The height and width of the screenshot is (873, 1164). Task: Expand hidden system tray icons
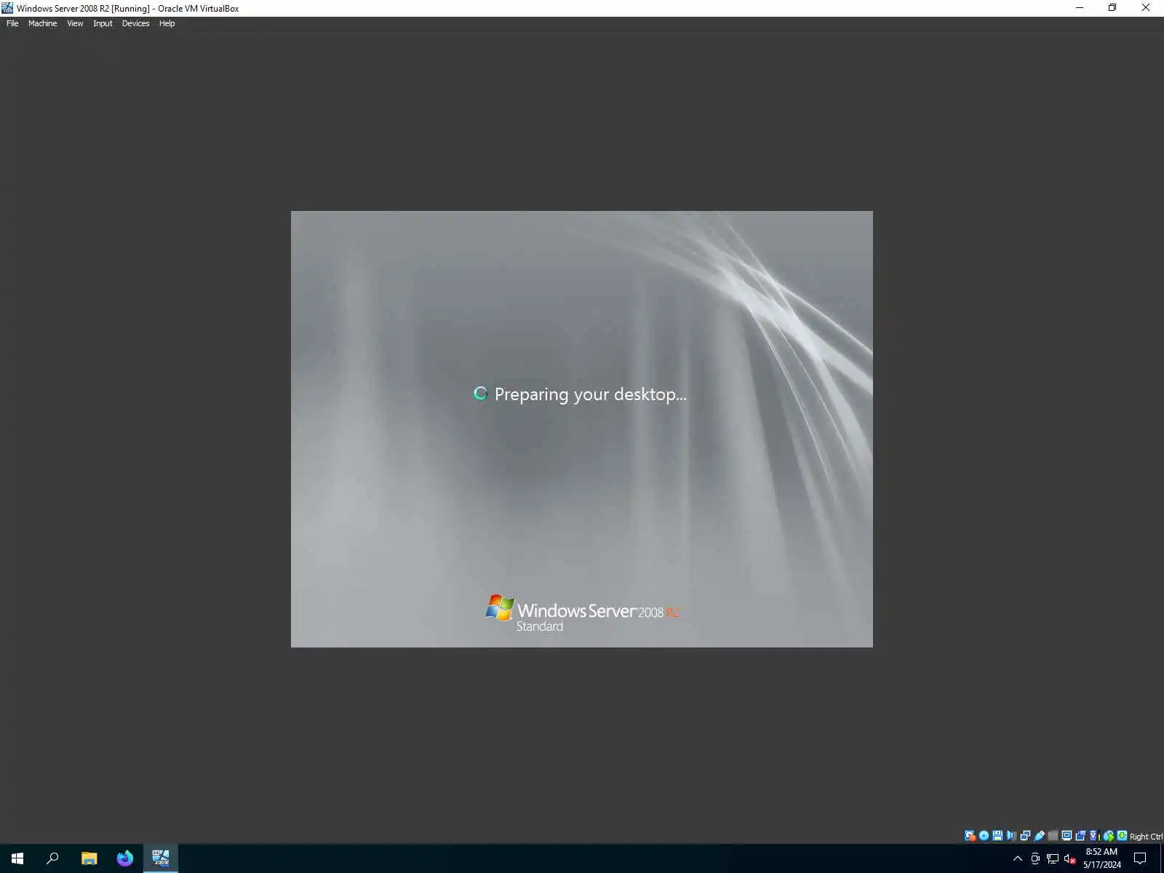pyautogui.click(x=1018, y=858)
